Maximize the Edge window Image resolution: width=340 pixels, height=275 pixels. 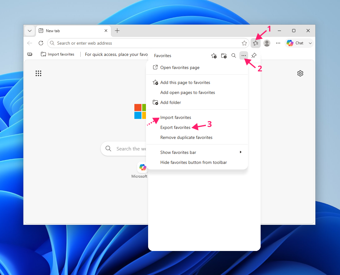pyautogui.click(x=294, y=31)
